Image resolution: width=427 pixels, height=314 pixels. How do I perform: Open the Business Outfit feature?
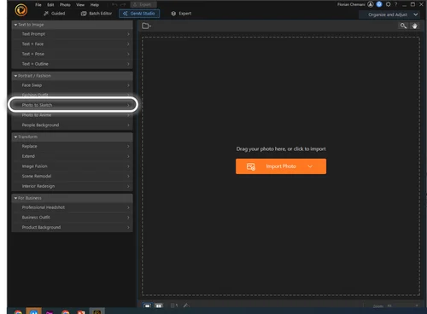73,218
